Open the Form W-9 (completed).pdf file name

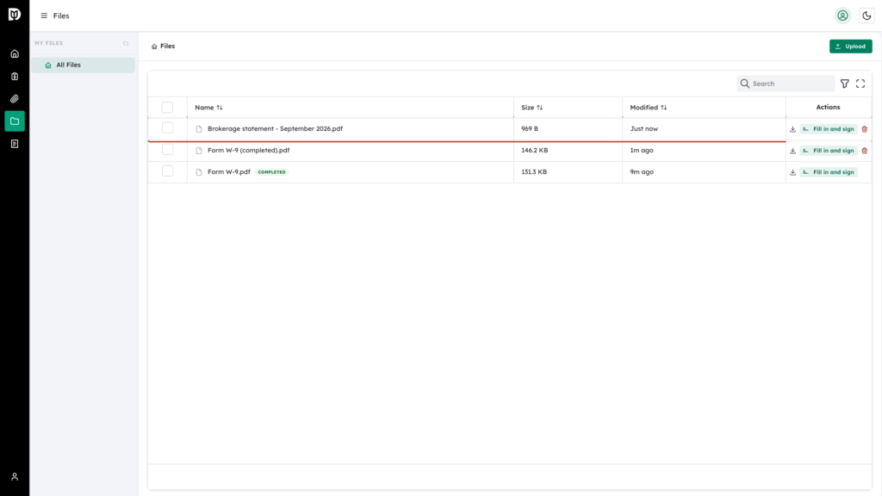pos(249,150)
